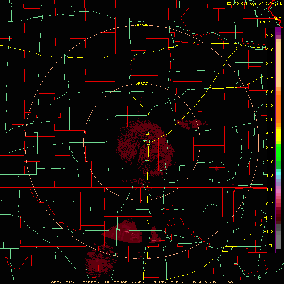Click the 9.8 scale value

click(x=270, y=35)
